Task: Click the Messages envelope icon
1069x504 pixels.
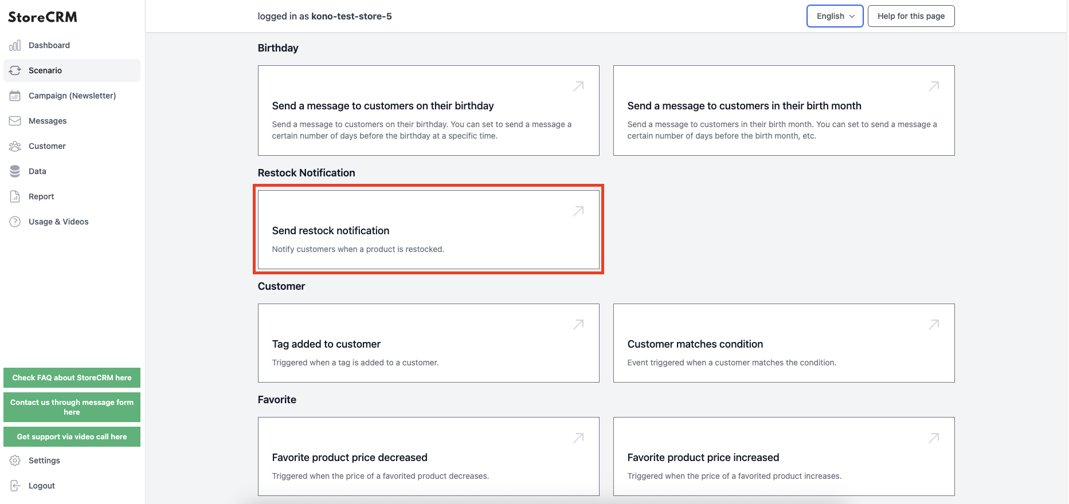Action: pos(15,121)
